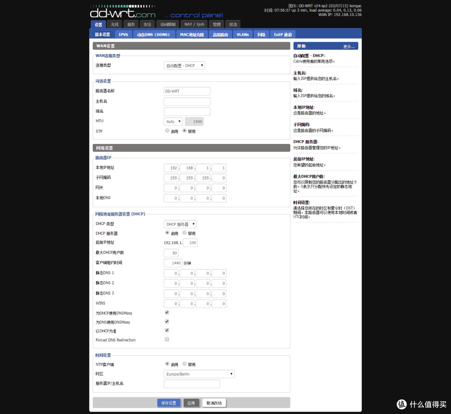Disable DHCP server via 禁用 radio
This screenshot has width=451, height=414.
(x=185, y=232)
